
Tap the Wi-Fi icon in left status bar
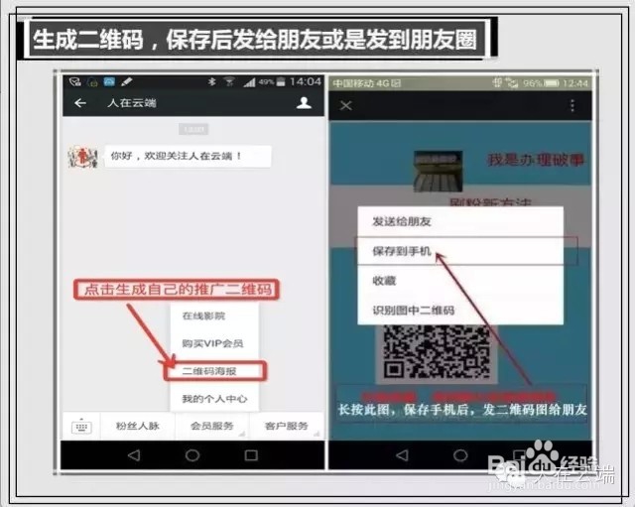229,82
